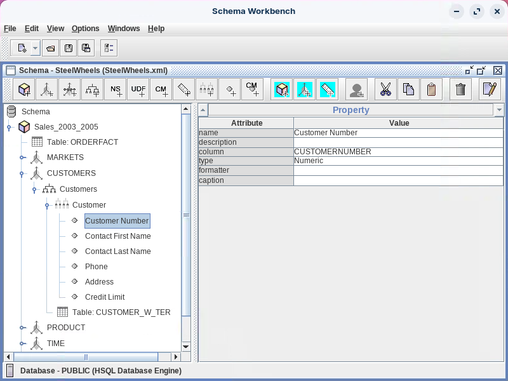Open the Windows menu
This screenshot has height=381, width=508.
point(124,29)
